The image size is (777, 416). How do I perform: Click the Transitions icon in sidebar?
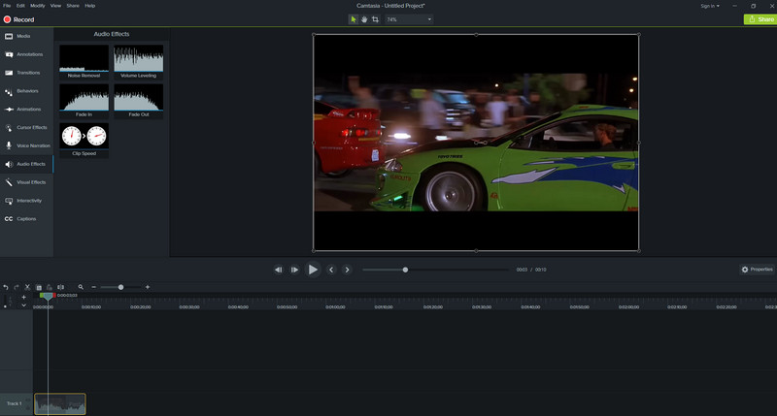click(9, 73)
